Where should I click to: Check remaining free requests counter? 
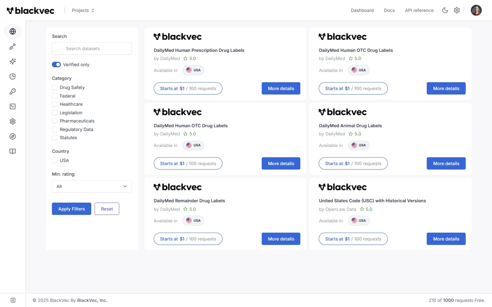(457, 300)
